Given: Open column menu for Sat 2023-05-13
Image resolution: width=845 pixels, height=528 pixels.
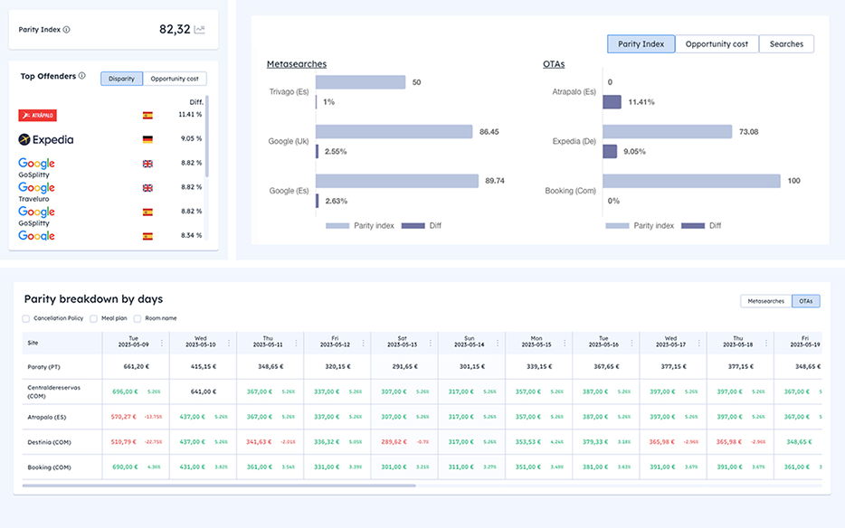Looking at the screenshot, I should [431, 343].
